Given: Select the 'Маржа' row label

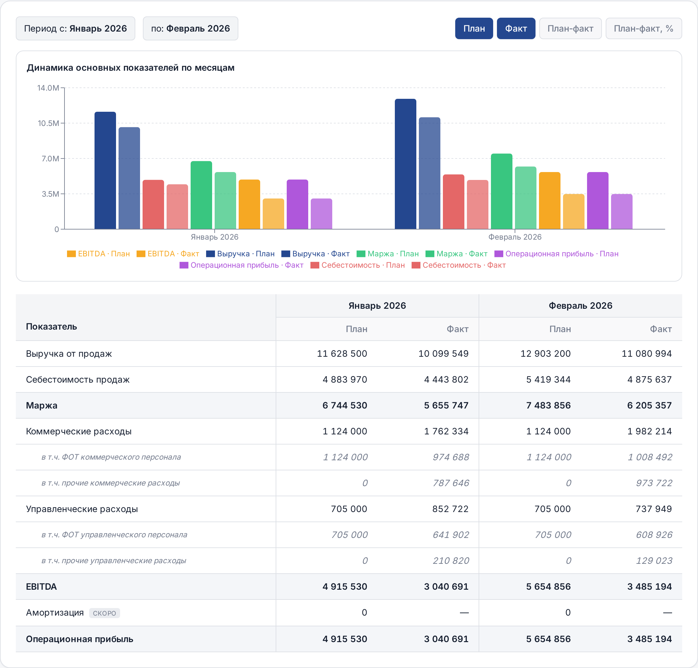Looking at the screenshot, I should point(42,405).
